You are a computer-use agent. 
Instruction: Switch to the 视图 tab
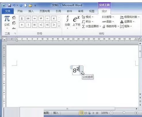tap(92, 11)
